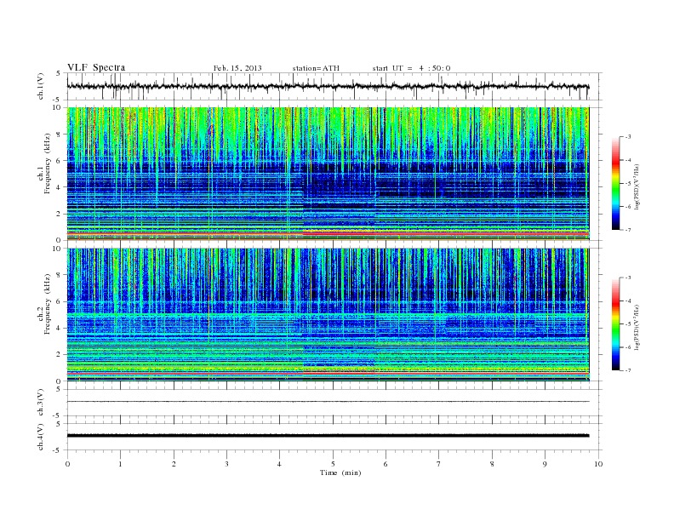The width and height of the screenshot is (674, 521).
Task: Select the flat ch.3 voltage trace
Action: coord(328,402)
